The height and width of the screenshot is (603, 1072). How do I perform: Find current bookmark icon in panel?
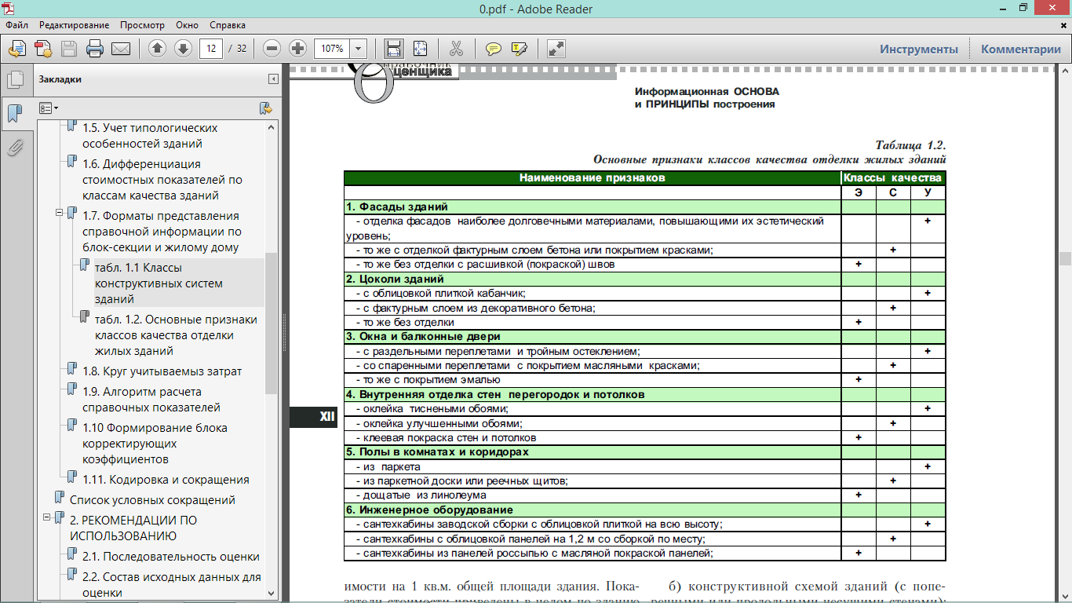pos(266,108)
